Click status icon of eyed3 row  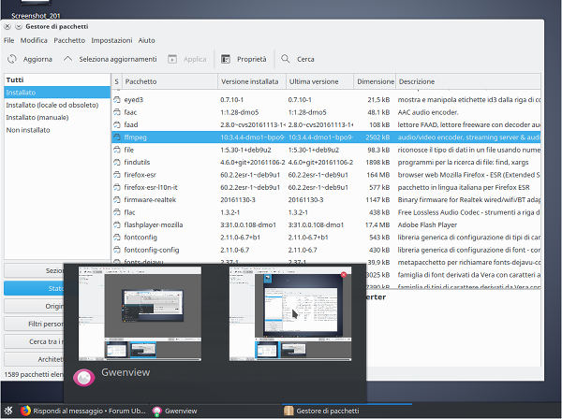coord(117,100)
